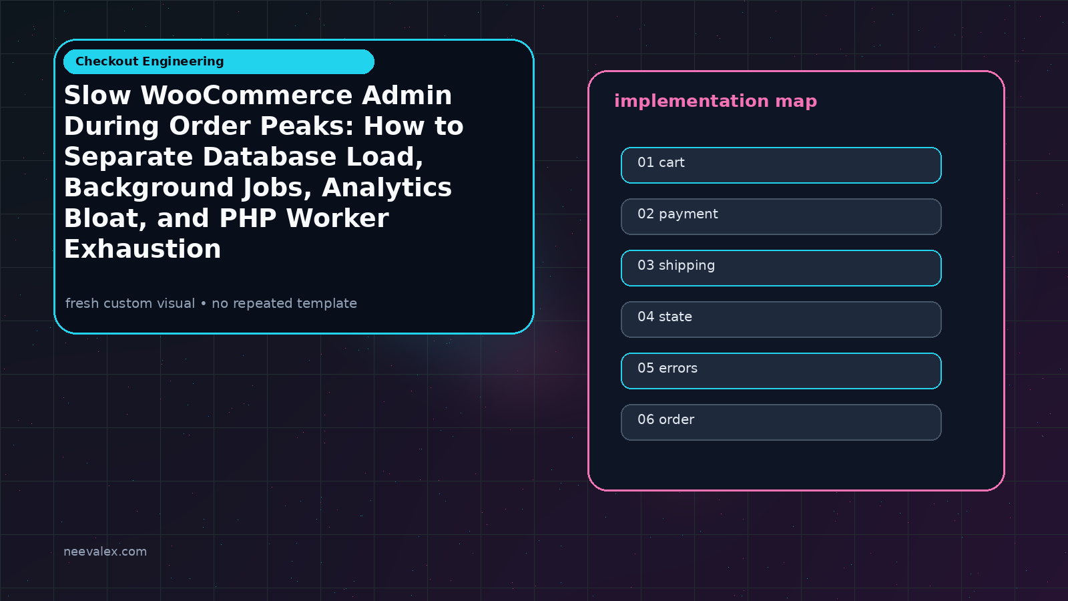The image size is (1068, 601).
Task: Select the 05 errors step
Action: point(781,371)
